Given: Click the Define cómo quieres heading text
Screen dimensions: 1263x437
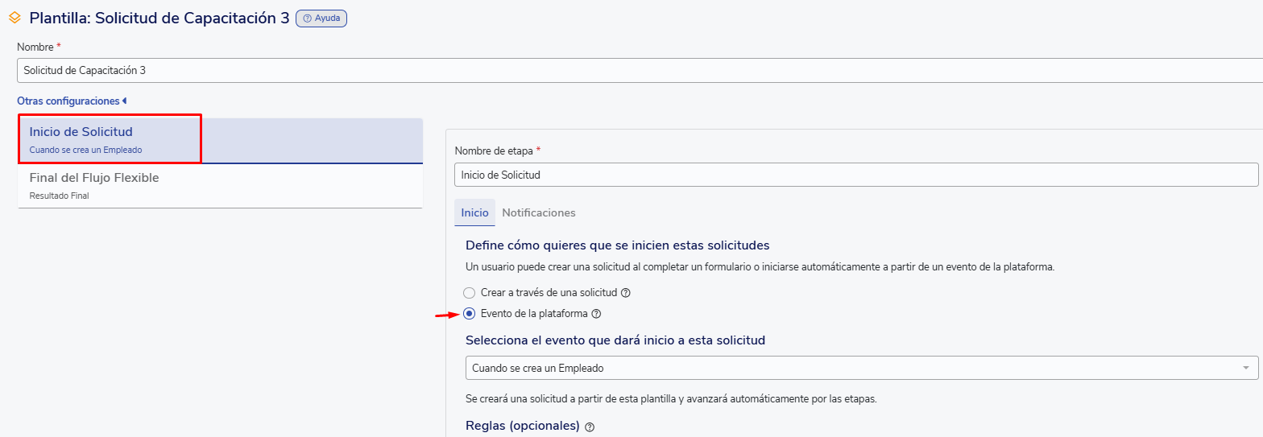Looking at the screenshot, I should tap(617, 245).
